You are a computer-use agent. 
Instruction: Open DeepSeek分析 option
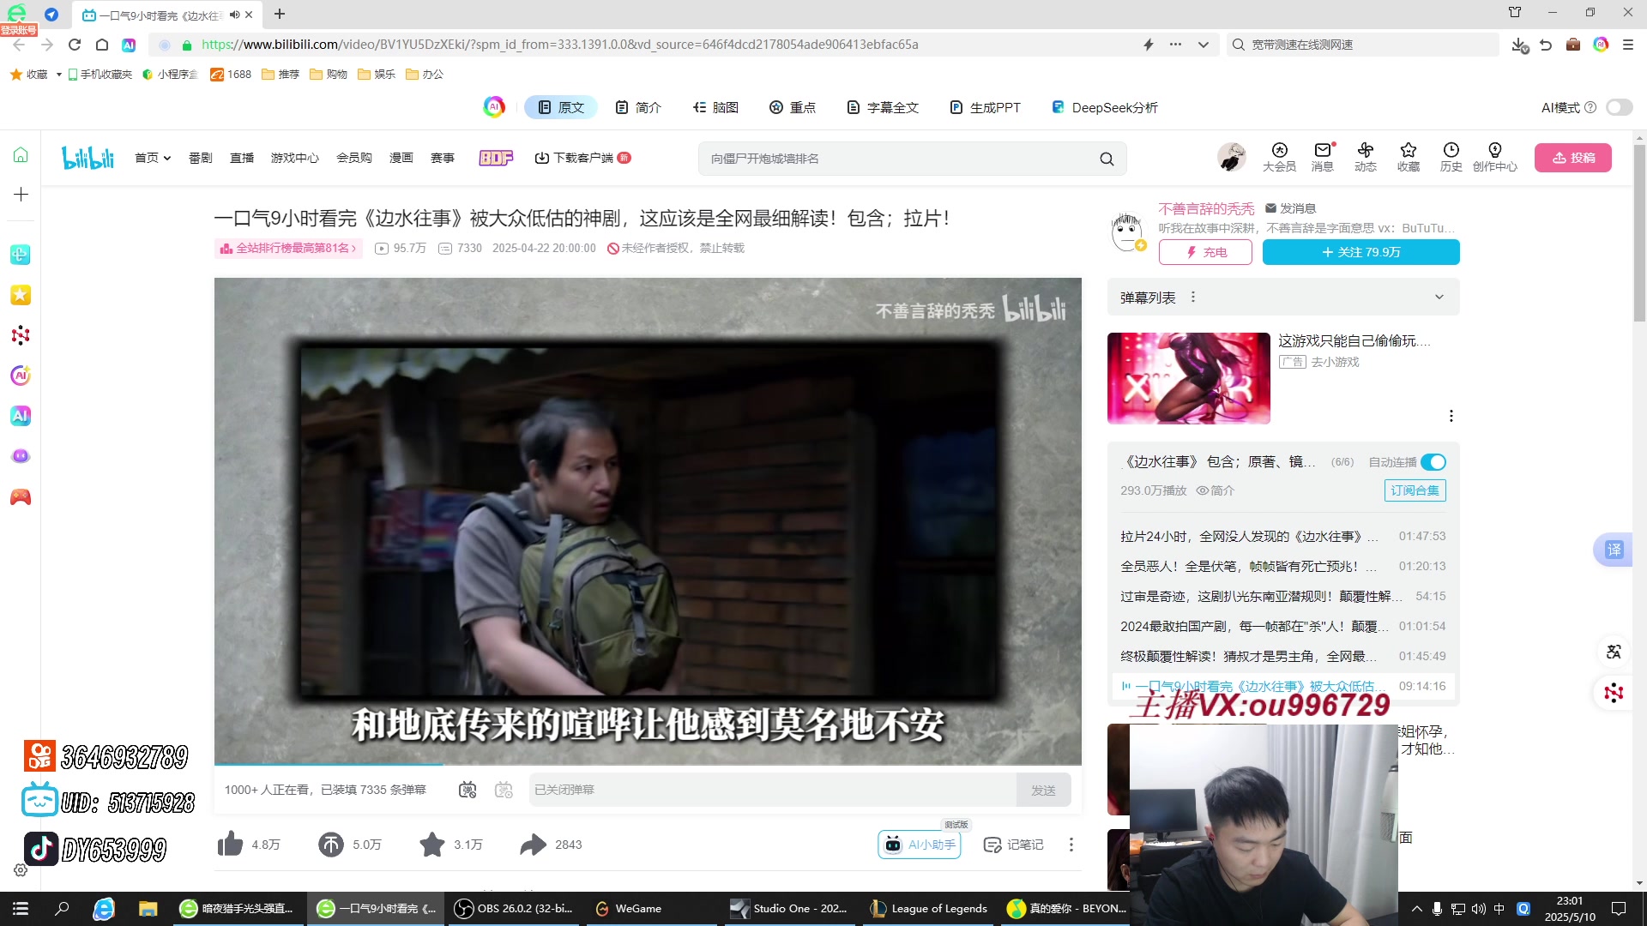(1105, 107)
